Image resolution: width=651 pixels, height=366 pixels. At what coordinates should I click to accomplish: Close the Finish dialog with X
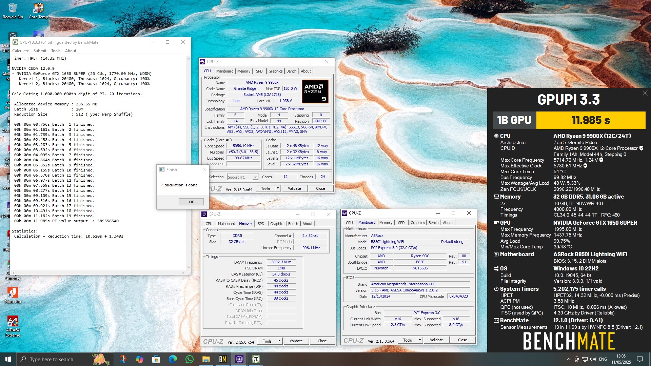[204, 169]
